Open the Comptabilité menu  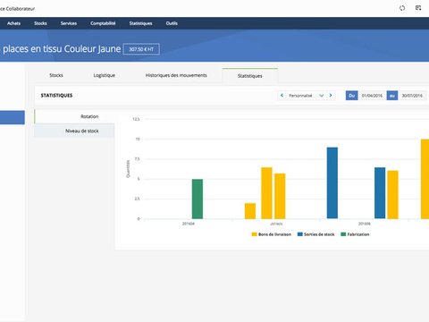pyautogui.click(x=103, y=23)
